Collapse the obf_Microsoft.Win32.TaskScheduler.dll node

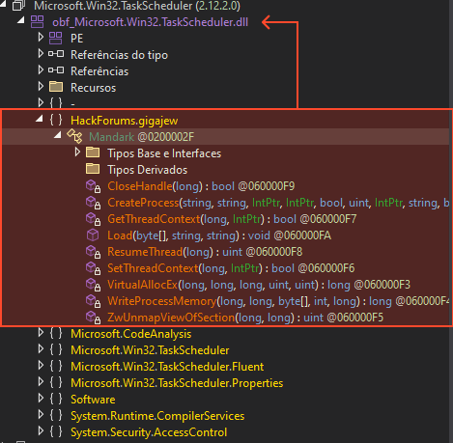21,20
